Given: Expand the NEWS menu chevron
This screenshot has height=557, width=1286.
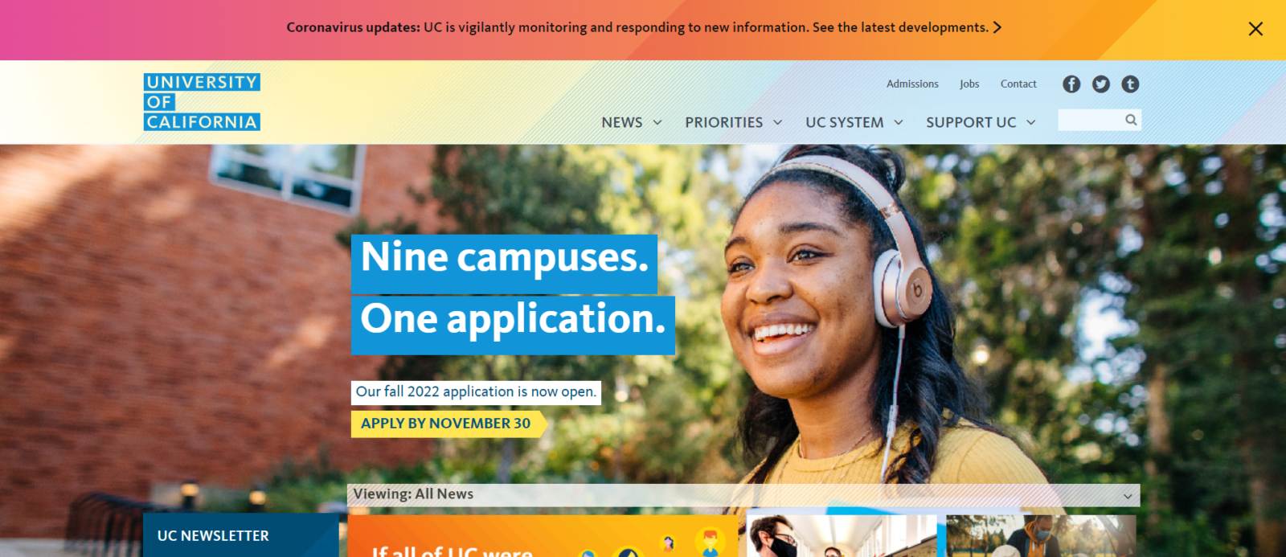Looking at the screenshot, I should coord(657,122).
